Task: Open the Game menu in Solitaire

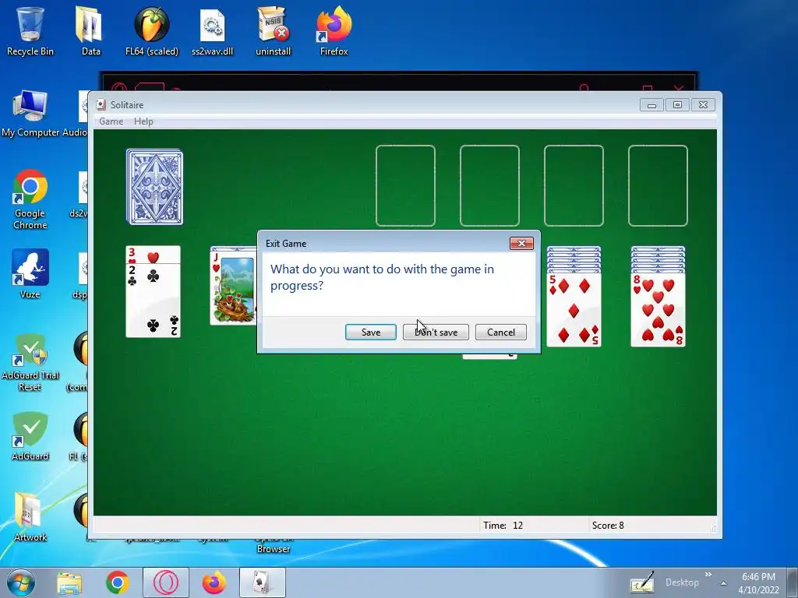Action: (111, 121)
